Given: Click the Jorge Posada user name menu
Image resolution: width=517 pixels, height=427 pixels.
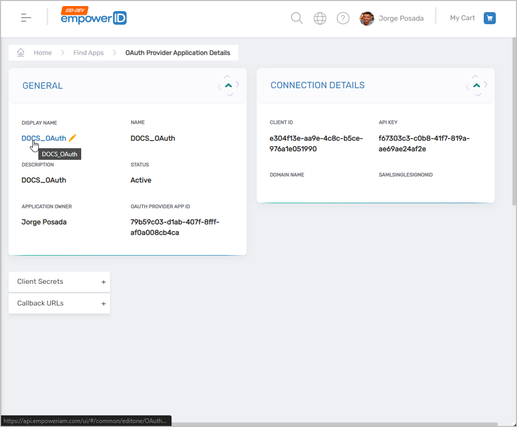Looking at the screenshot, I should click(401, 19).
